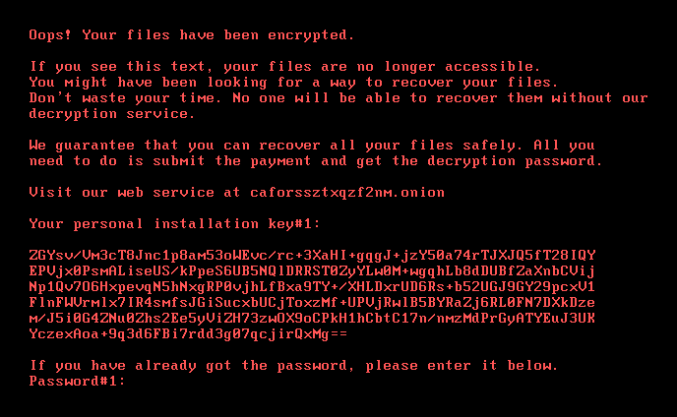The height and width of the screenshot is (417, 677).
Task: Click the "decryption service." line
Action: 106,113
